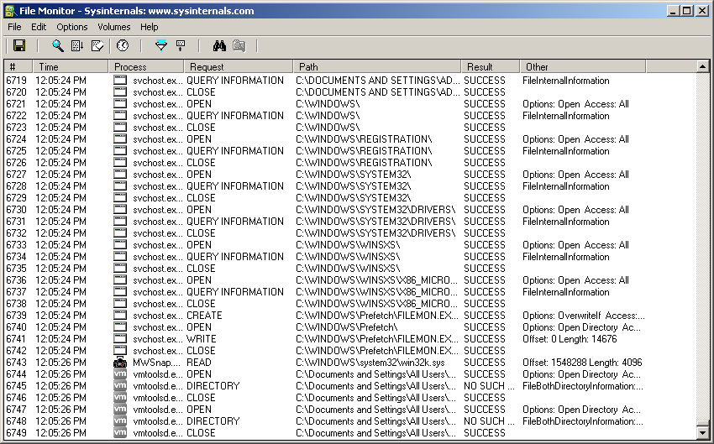Click the MWSnap camera icon in row 6743
The image size is (714, 444).
pos(120,363)
